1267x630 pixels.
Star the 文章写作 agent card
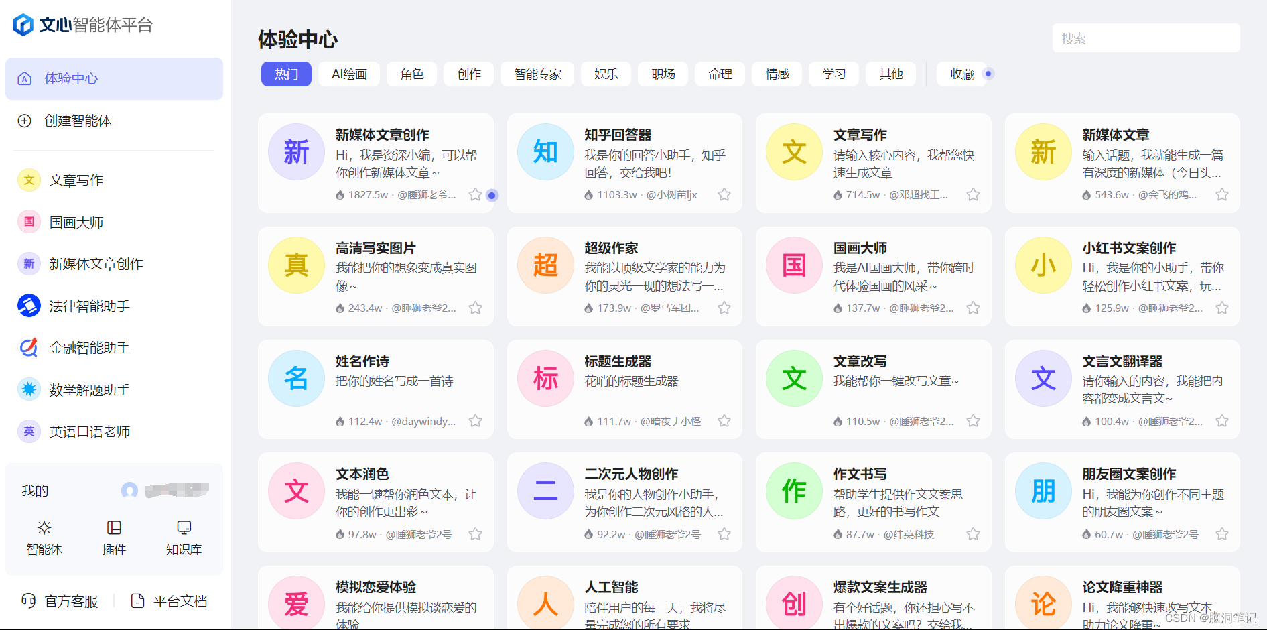coord(973,194)
